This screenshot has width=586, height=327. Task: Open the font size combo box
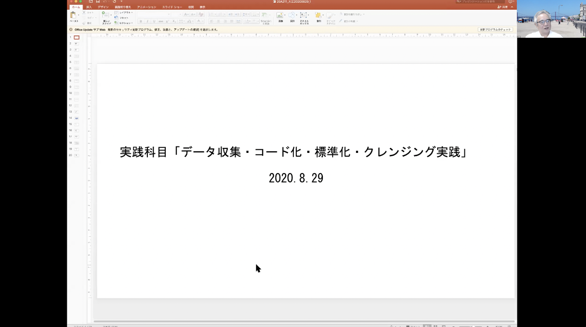(176, 14)
